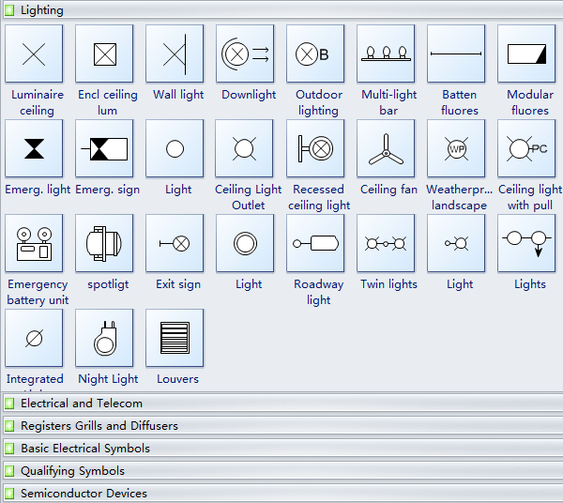The width and height of the screenshot is (563, 503).
Task: Choose the Downlight symbol
Action: coord(245,53)
